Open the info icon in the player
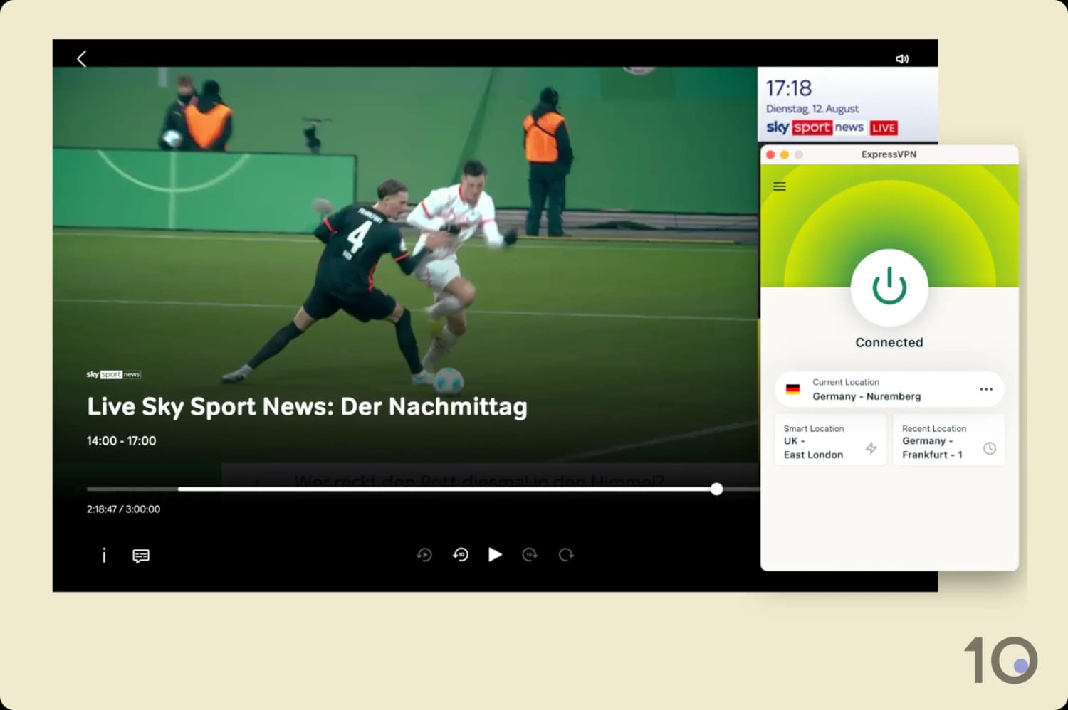The width and height of the screenshot is (1068, 710). (104, 555)
